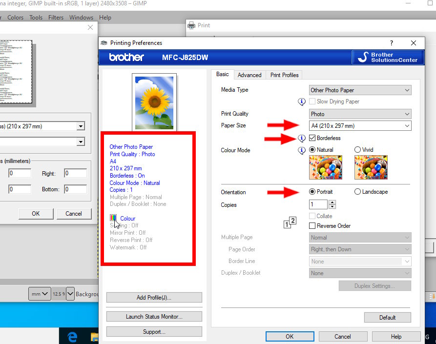Click the printer icon in Print window title

click(191, 25)
